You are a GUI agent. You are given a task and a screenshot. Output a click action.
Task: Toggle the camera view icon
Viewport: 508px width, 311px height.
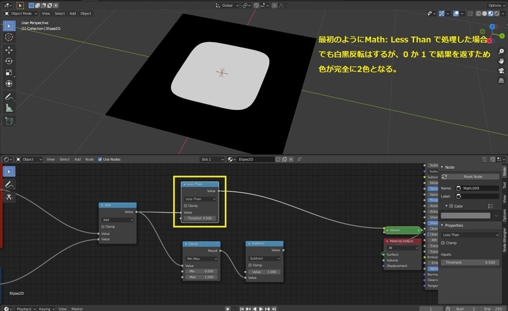[x=501, y=71]
